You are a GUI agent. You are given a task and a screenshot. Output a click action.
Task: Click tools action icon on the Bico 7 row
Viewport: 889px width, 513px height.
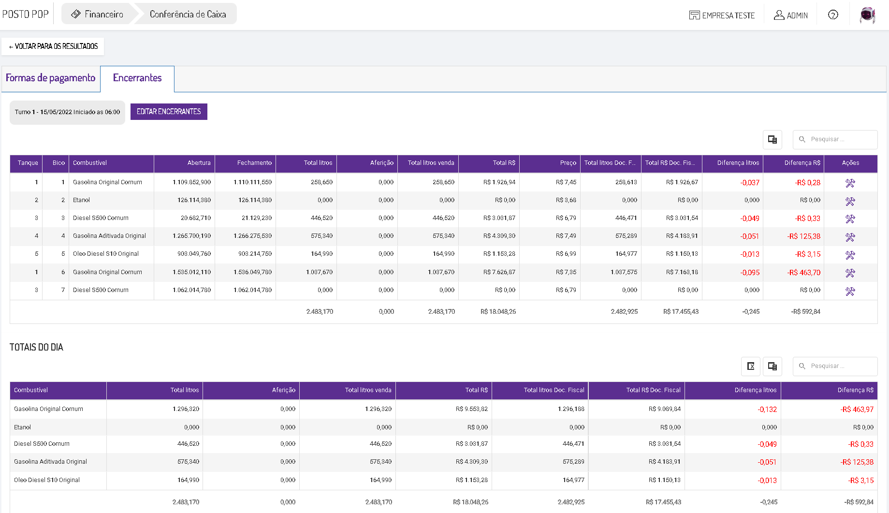pyautogui.click(x=850, y=291)
